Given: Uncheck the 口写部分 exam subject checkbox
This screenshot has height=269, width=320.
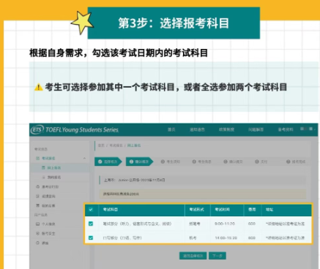Looking at the screenshot, I should tap(91, 238).
